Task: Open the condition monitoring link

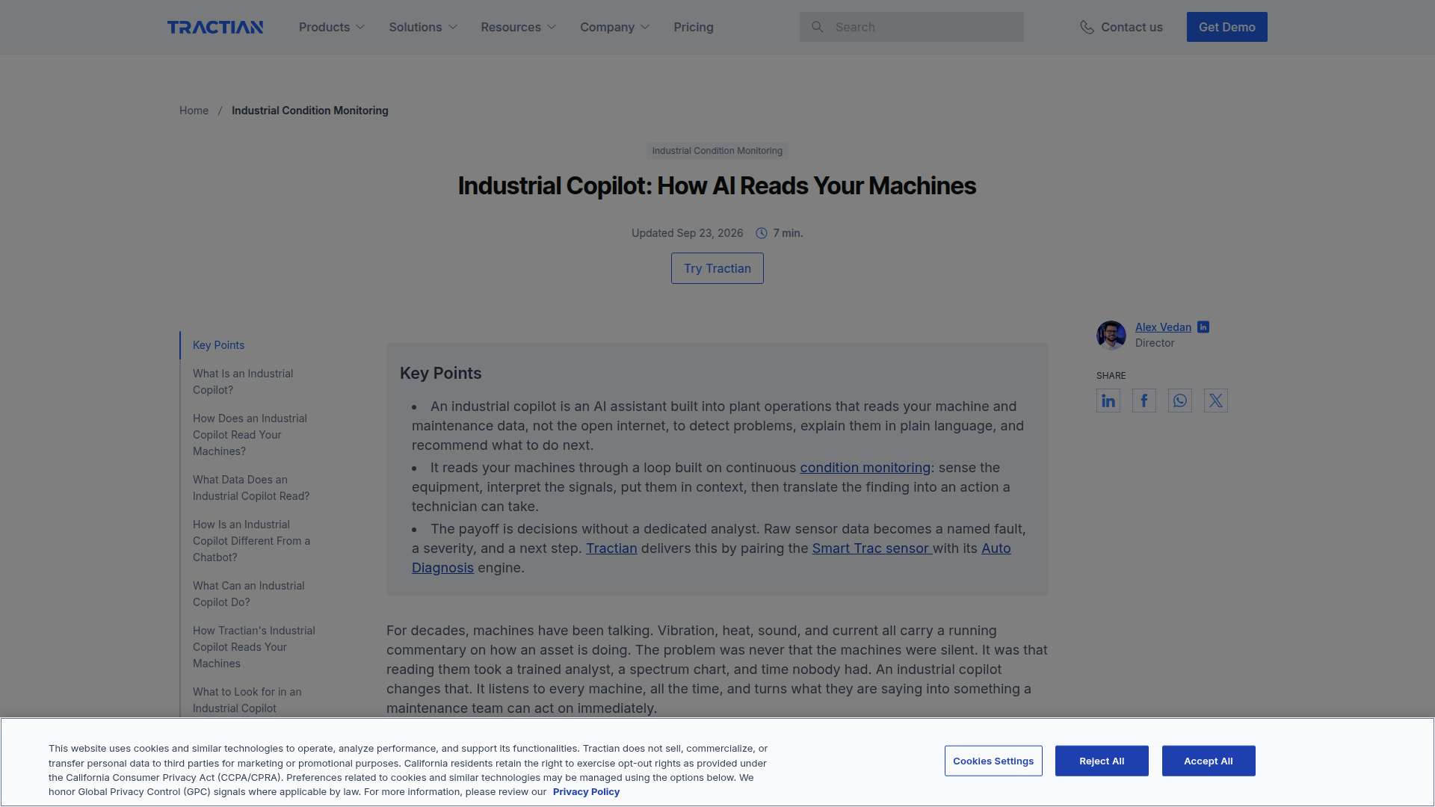Action: tap(865, 468)
